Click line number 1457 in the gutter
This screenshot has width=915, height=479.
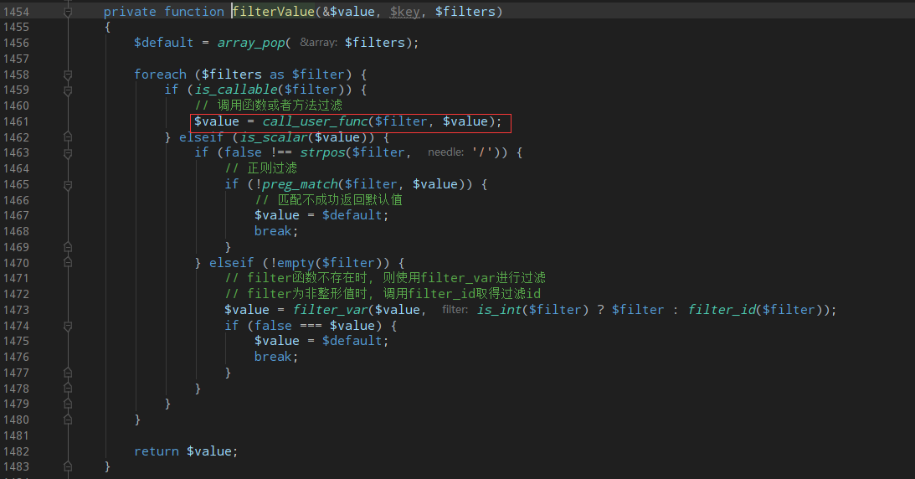tap(16, 59)
